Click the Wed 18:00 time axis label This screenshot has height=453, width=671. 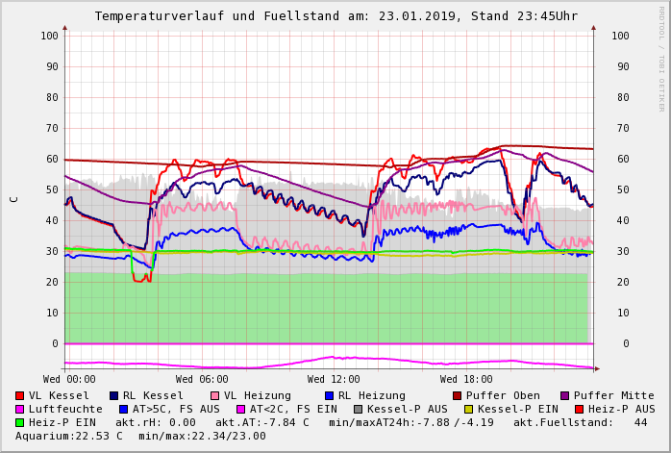[x=466, y=380]
